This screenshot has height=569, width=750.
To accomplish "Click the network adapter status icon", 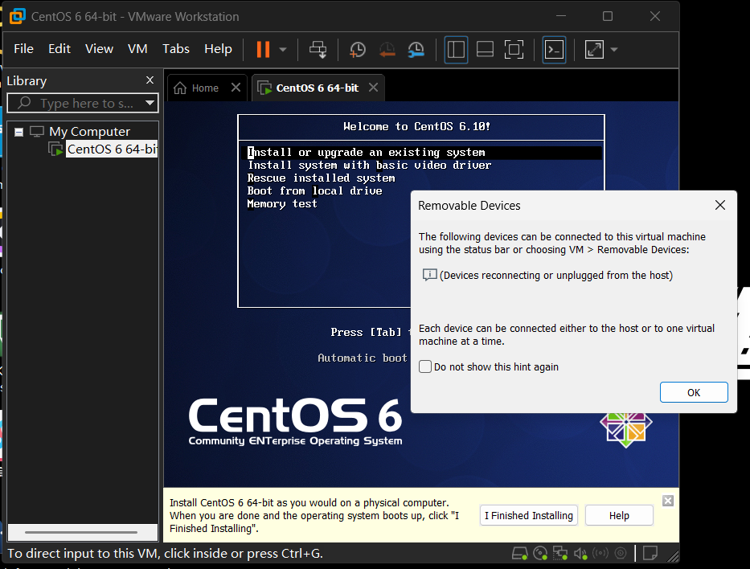I will point(560,554).
